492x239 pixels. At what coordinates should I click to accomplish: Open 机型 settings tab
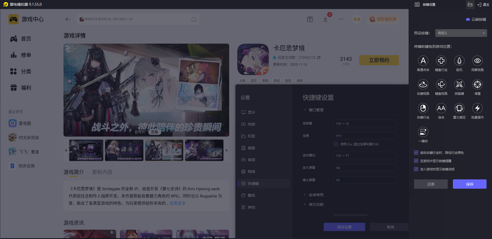(264, 136)
